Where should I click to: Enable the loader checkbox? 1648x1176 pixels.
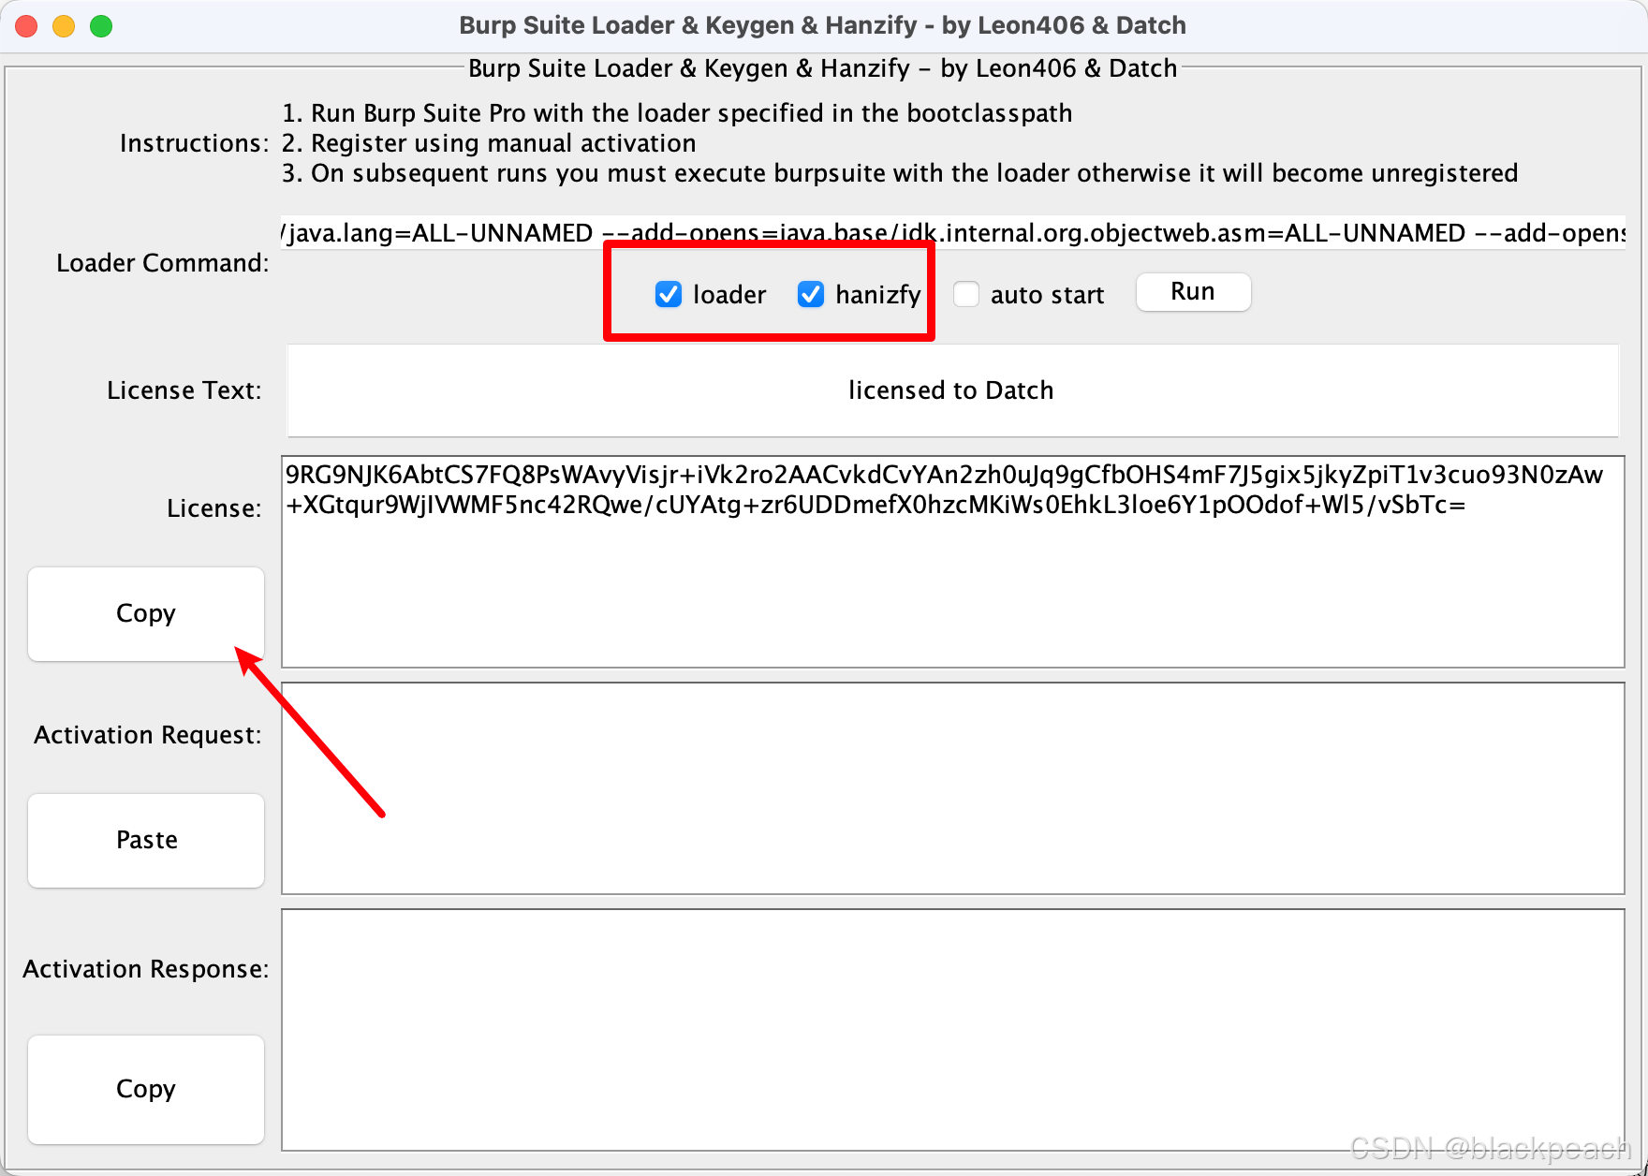coord(669,294)
